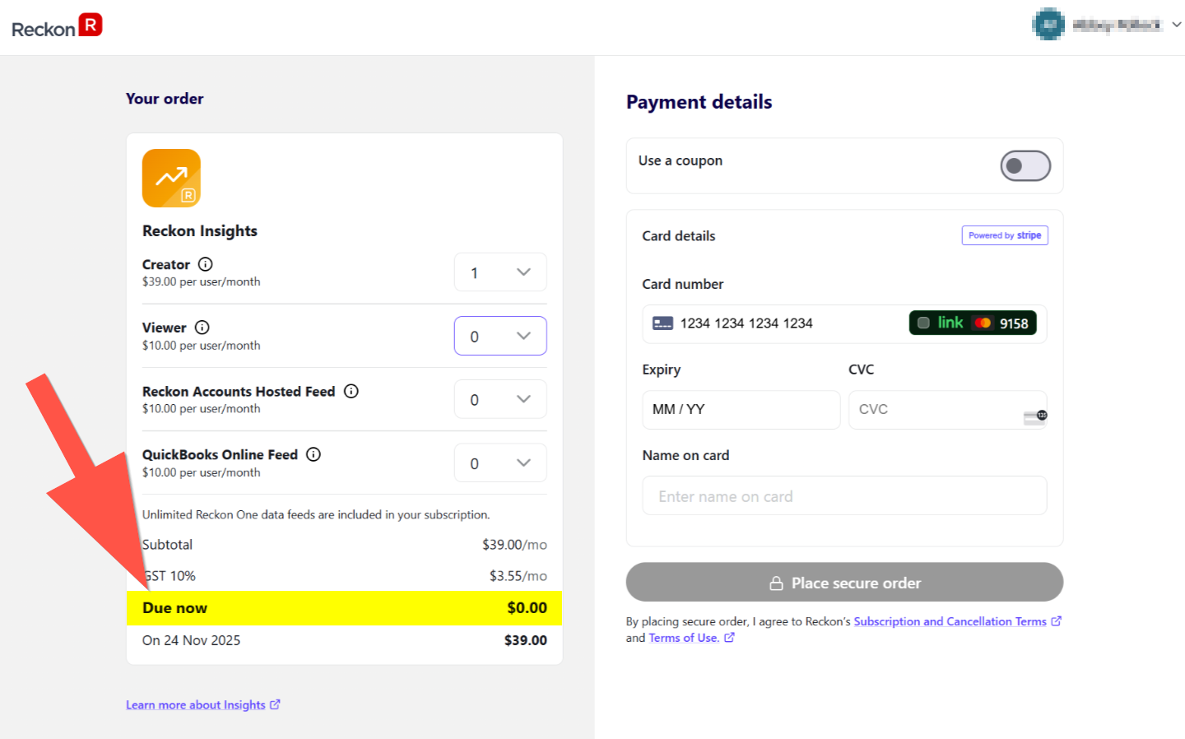Show info tooltip for Creator
Screen dimensions: 1185x739
[x=206, y=264]
